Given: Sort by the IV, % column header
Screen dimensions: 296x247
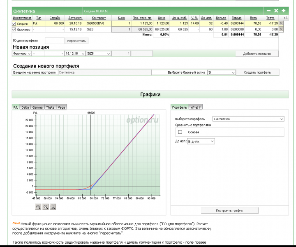Looking at the screenshot, I should coord(194,18).
